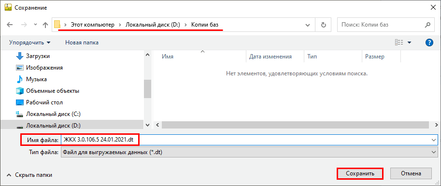Click the folder icon in address bar
Viewport: 441px width, 186px height.
57,25
